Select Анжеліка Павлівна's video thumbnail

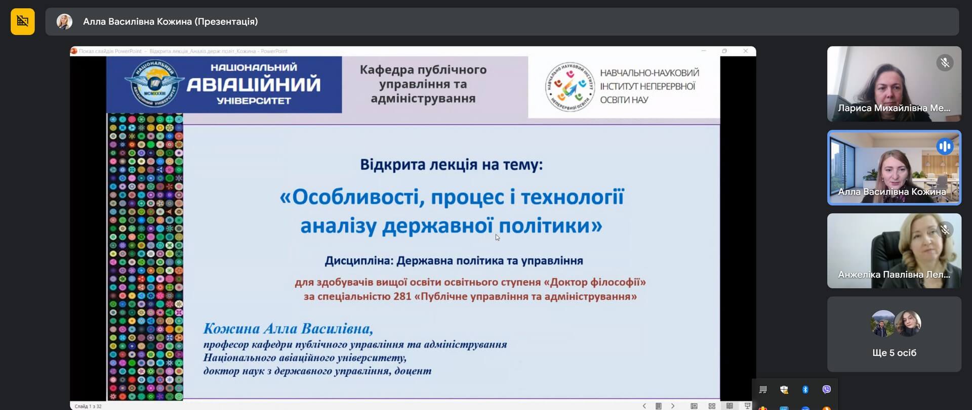[894, 251]
